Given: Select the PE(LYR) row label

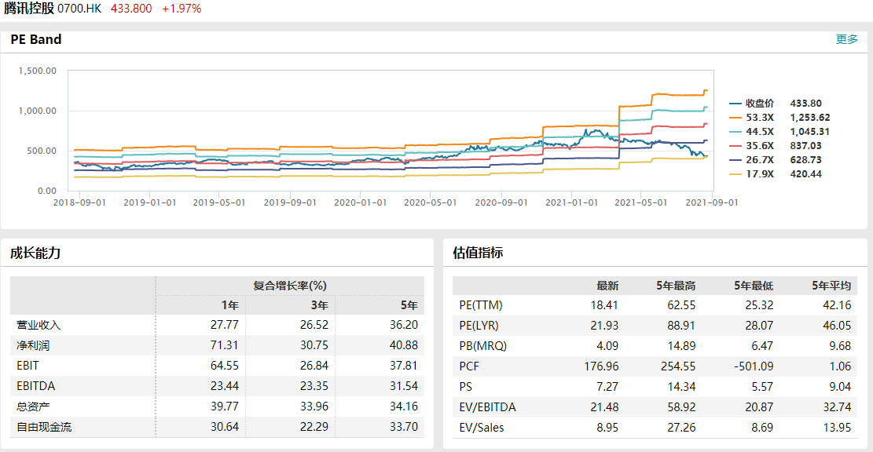Looking at the screenshot, I should point(479,326).
